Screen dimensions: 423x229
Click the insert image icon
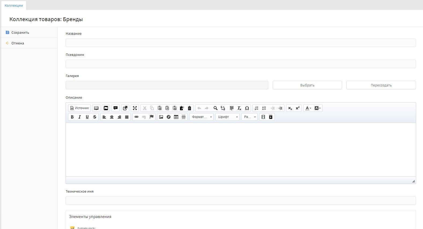click(x=161, y=117)
